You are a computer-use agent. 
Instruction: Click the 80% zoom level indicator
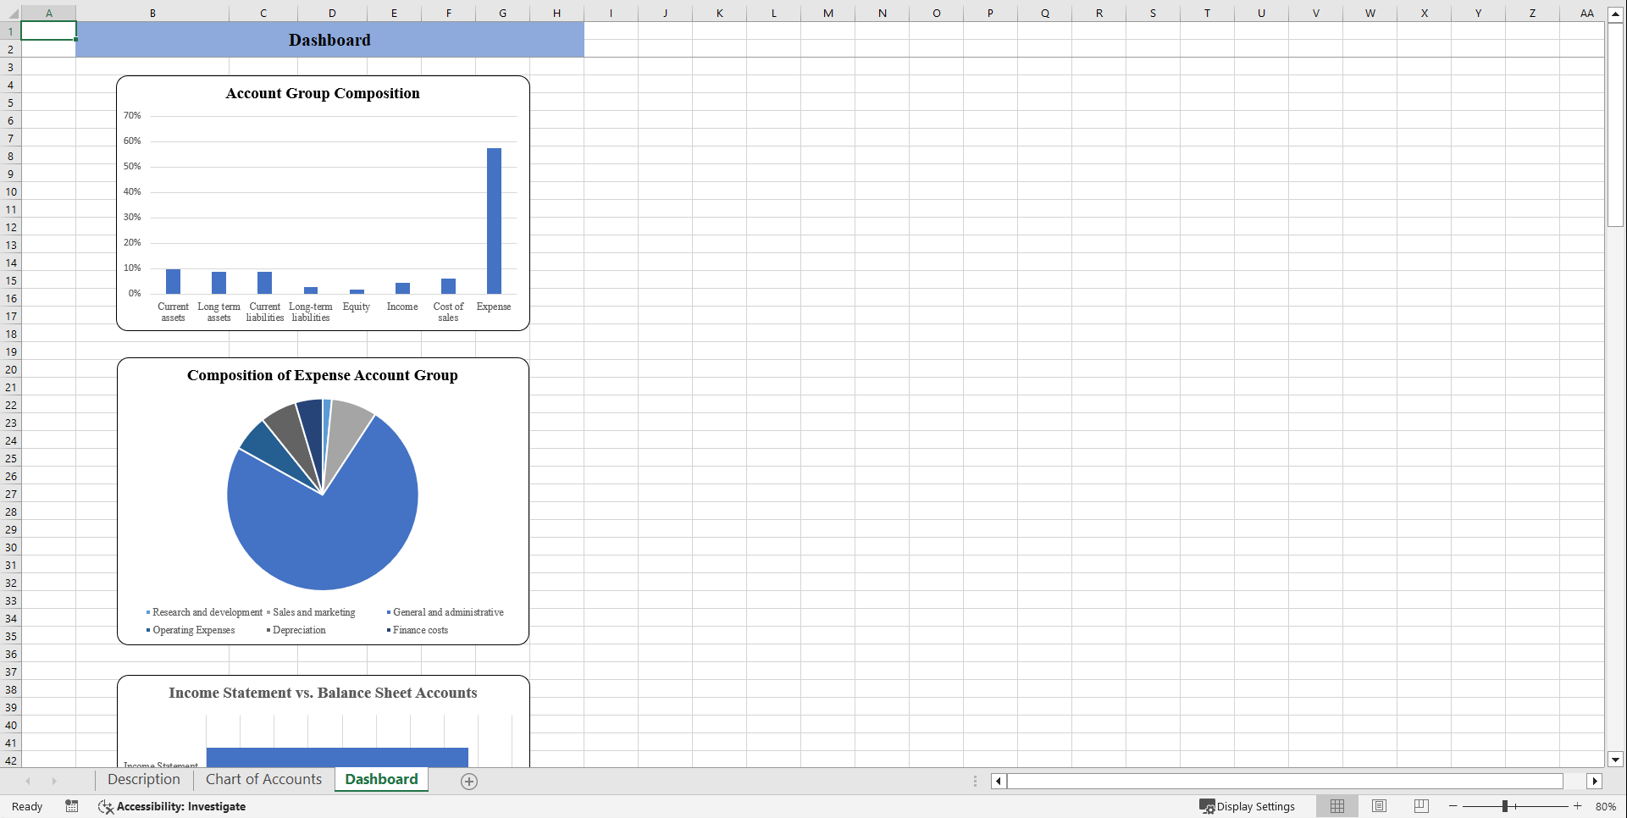tap(1606, 806)
